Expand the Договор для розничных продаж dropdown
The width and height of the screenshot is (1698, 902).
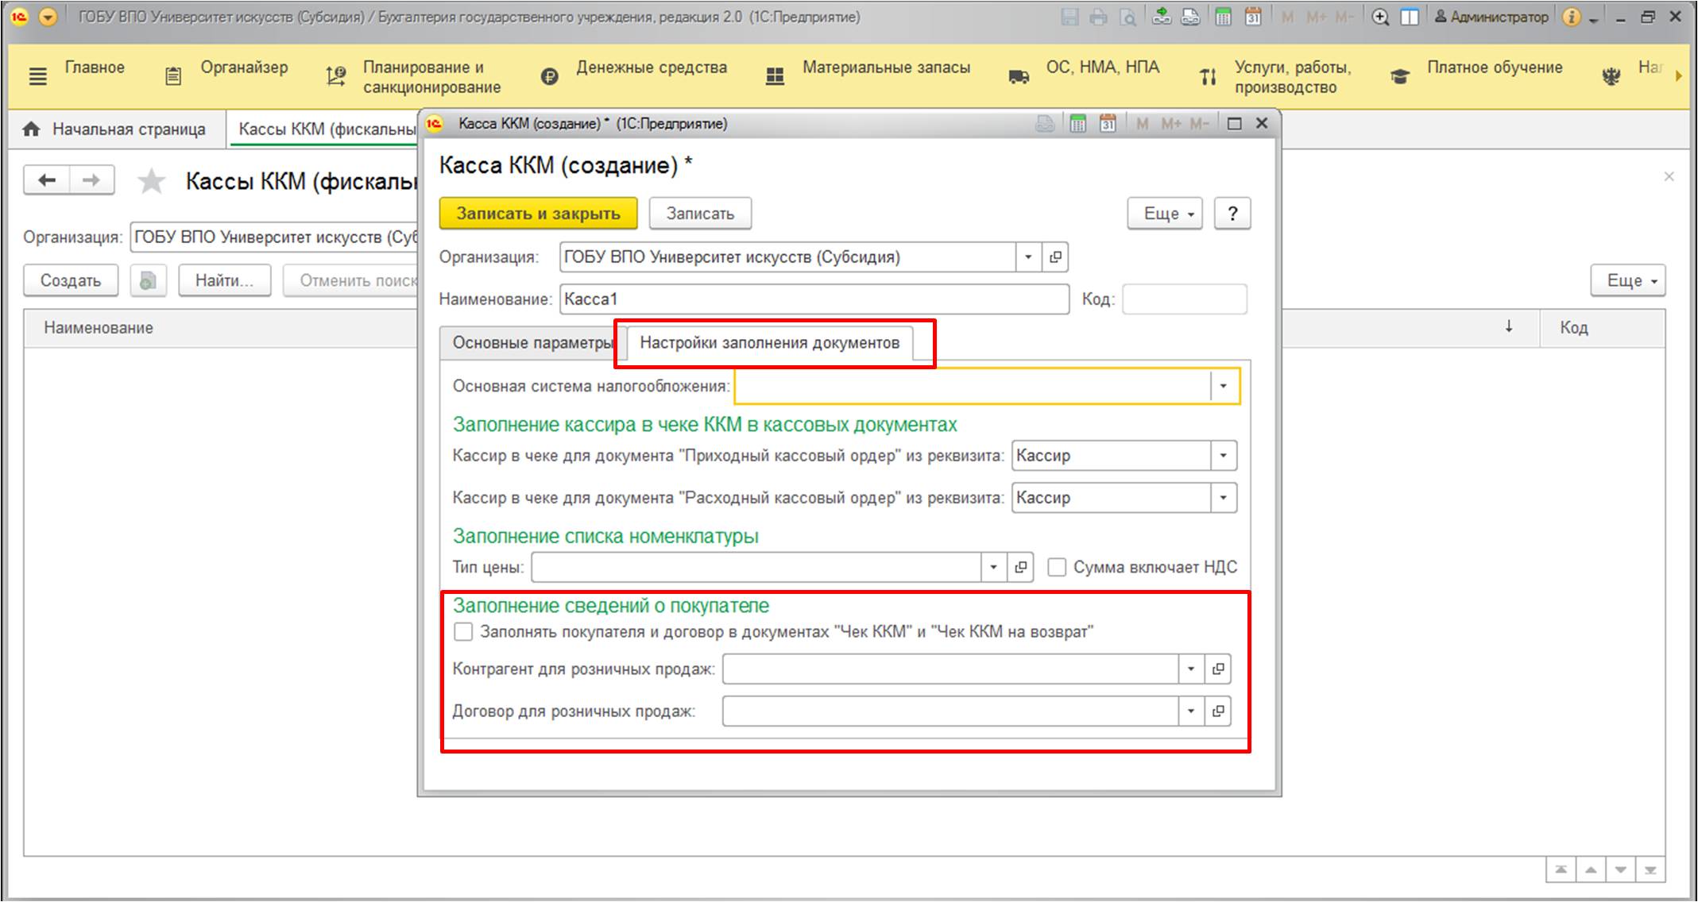pyautogui.click(x=1190, y=711)
